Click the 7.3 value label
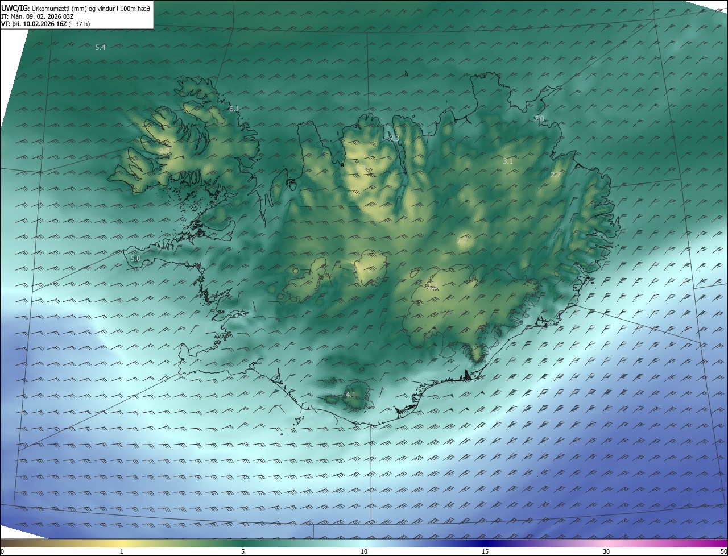This screenshot has width=728, height=556. [394, 139]
